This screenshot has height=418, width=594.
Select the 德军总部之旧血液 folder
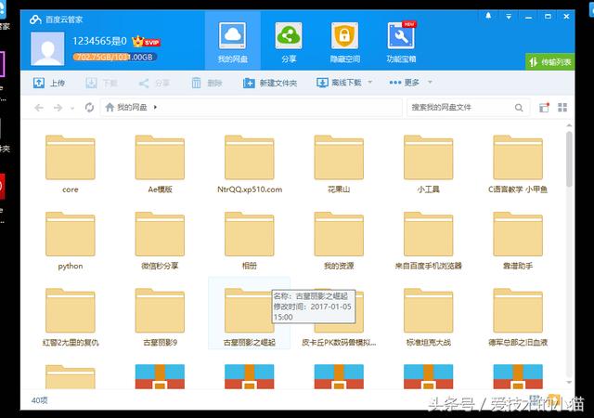pyautogui.click(x=518, y=317)
